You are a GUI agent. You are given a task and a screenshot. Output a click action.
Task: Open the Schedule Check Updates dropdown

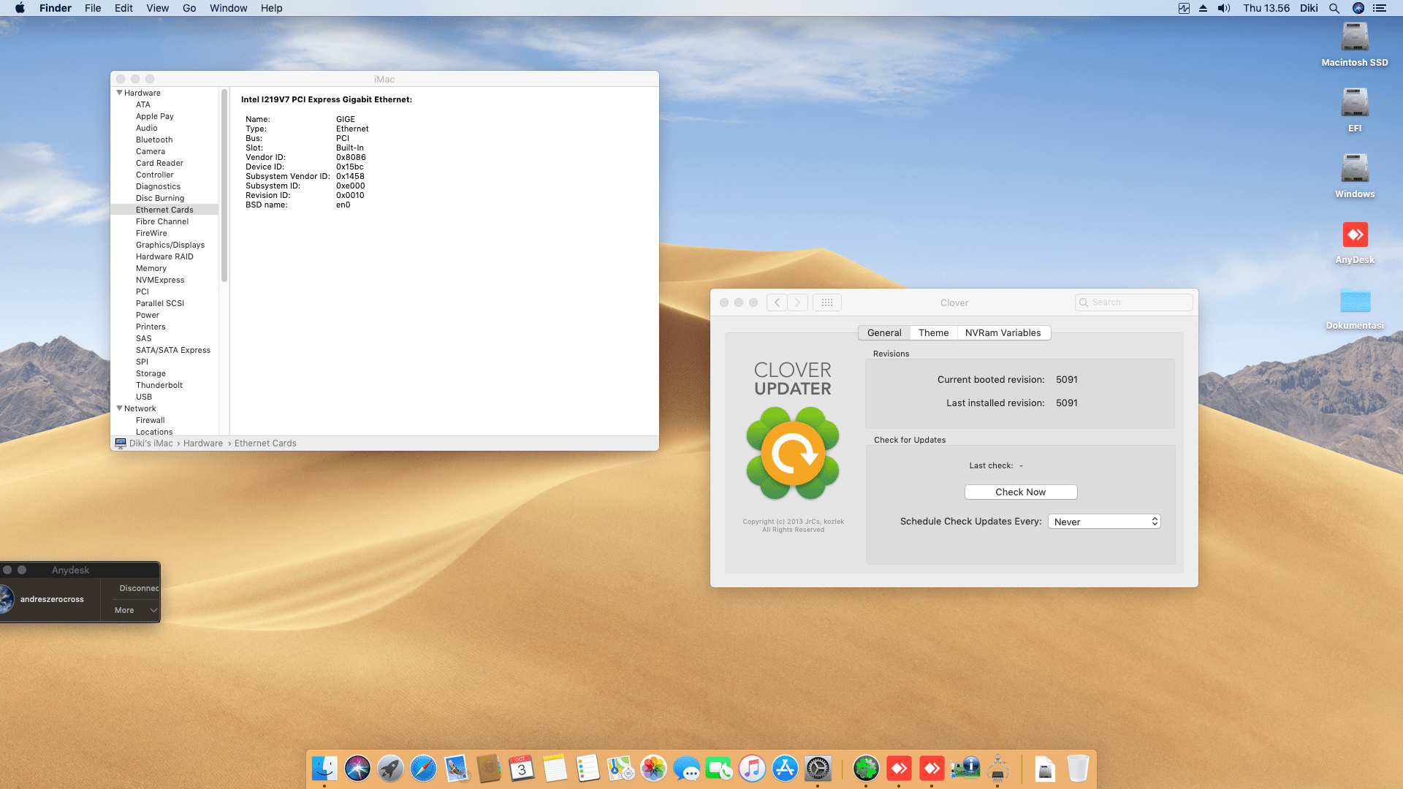tap(1104, 522)
